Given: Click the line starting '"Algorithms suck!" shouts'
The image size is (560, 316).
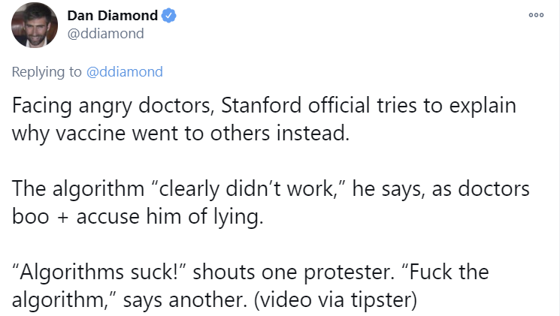Looking at the screenshot, I should 250,272.
